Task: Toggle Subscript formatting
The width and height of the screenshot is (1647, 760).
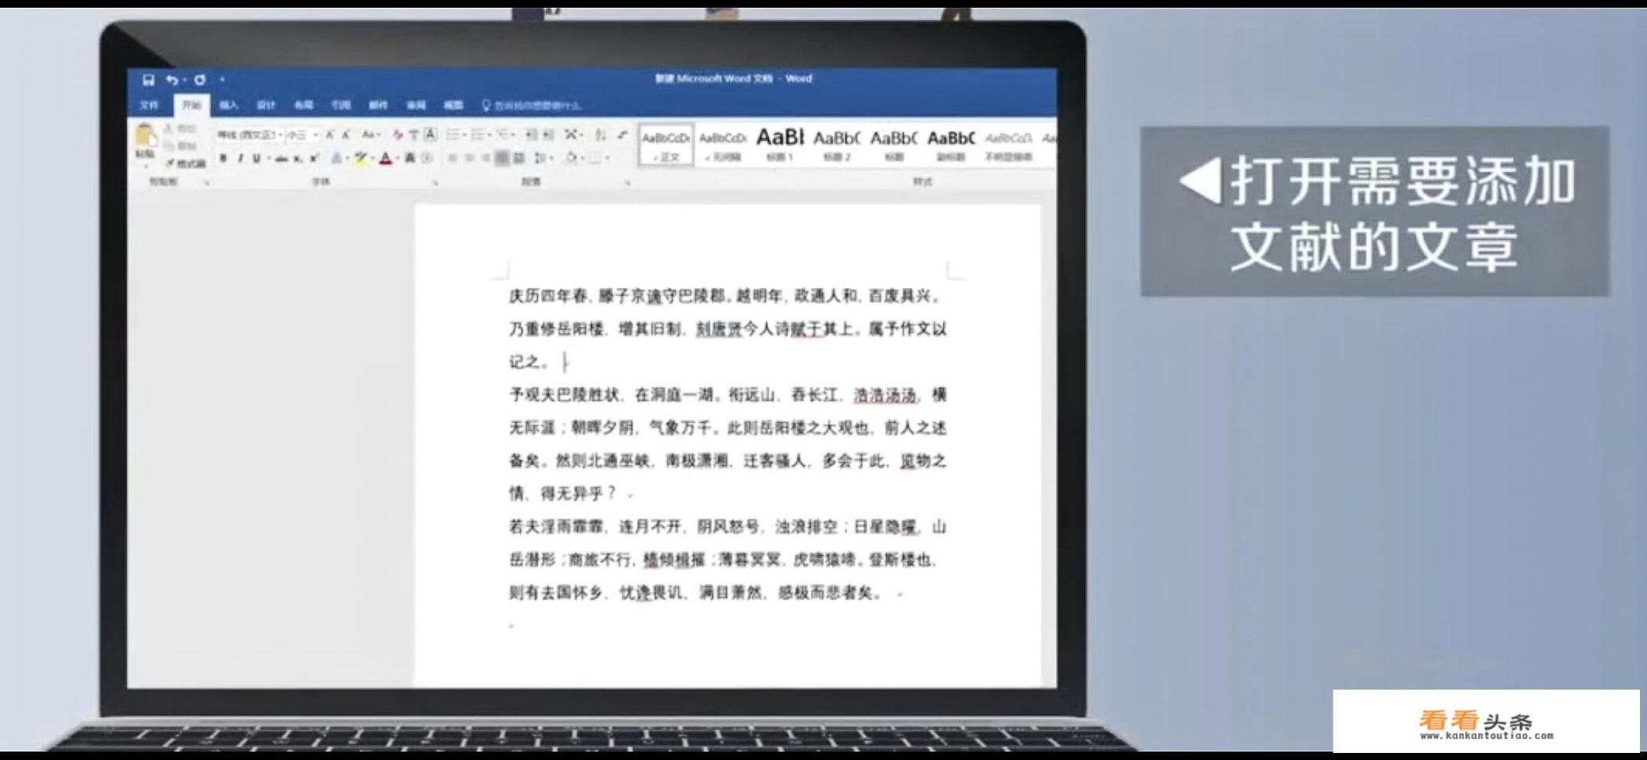Action: click(298, 159)
